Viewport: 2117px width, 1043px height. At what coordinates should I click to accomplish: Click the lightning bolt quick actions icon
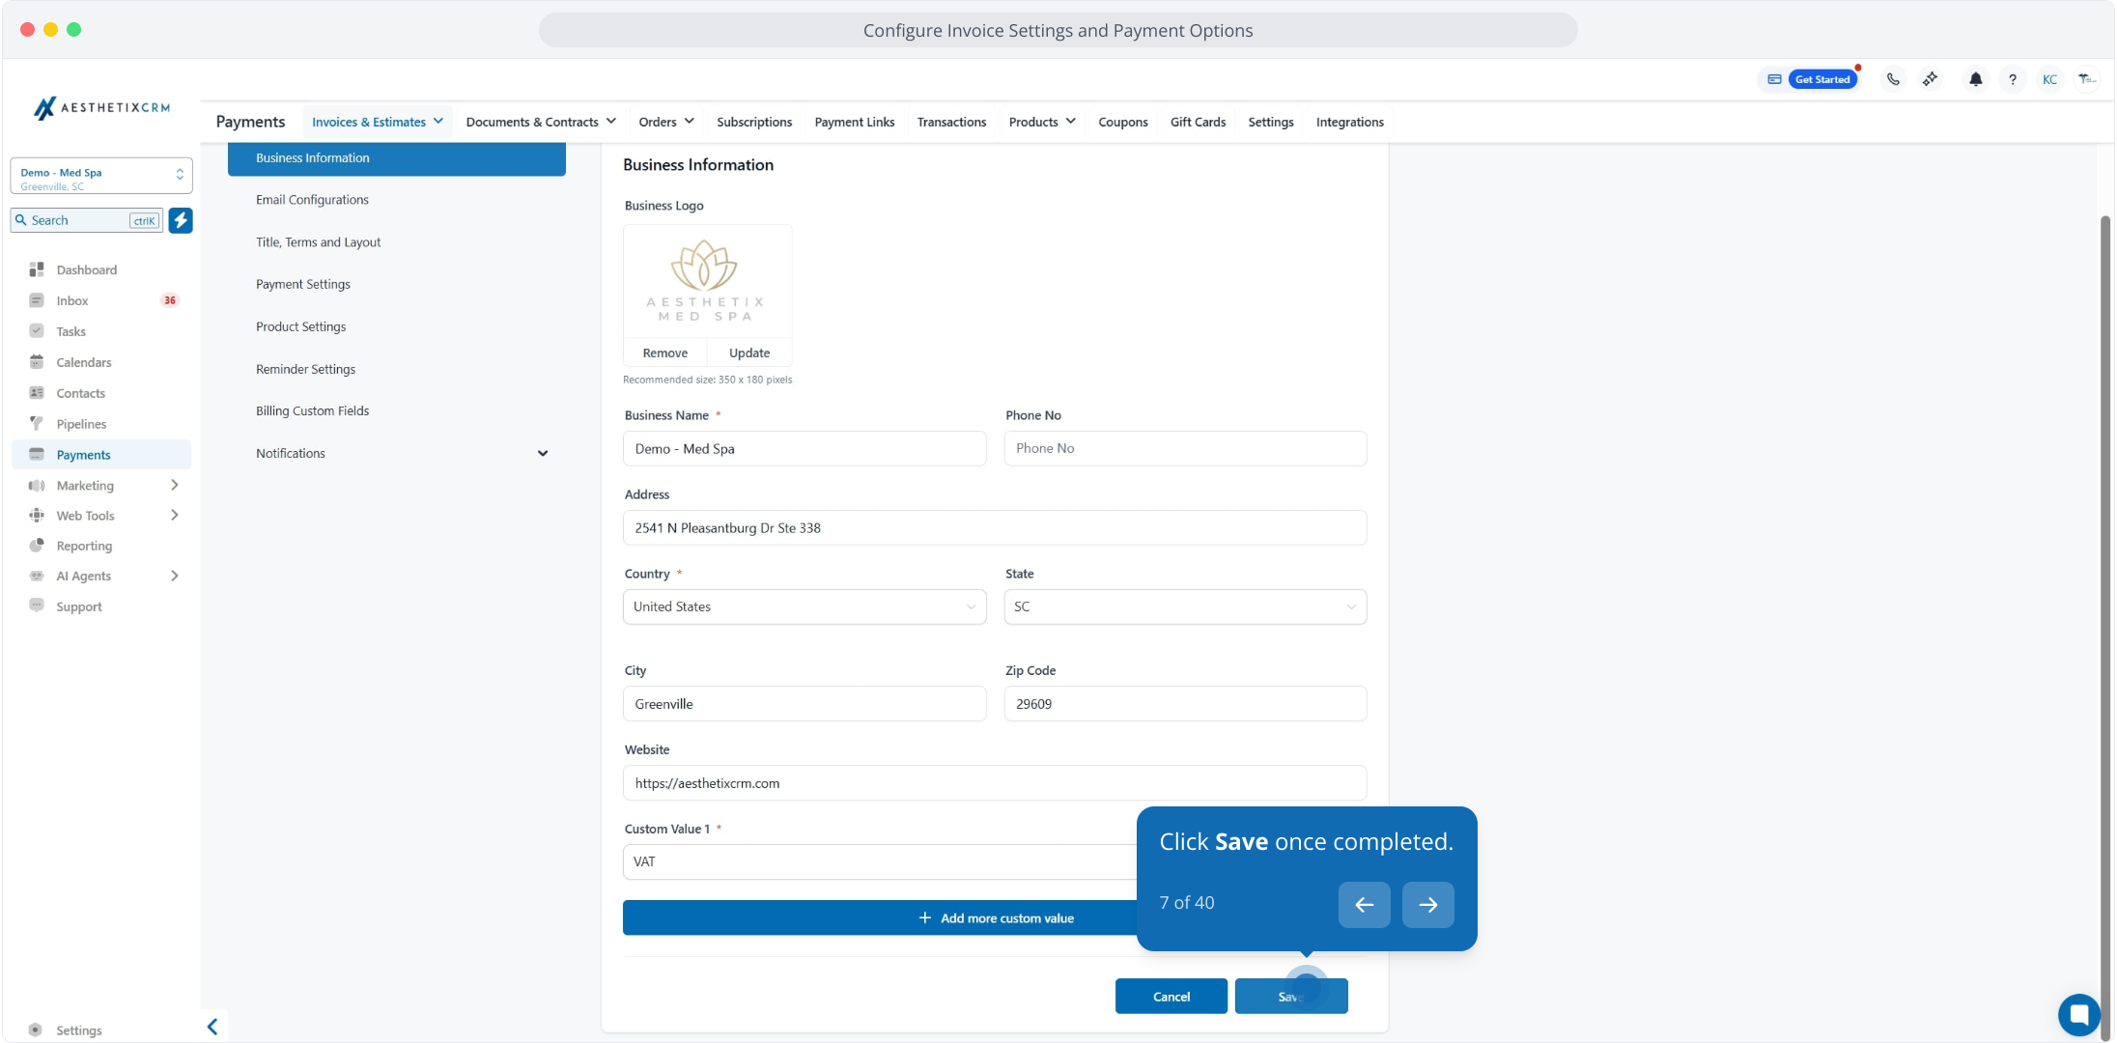point(181,220)
